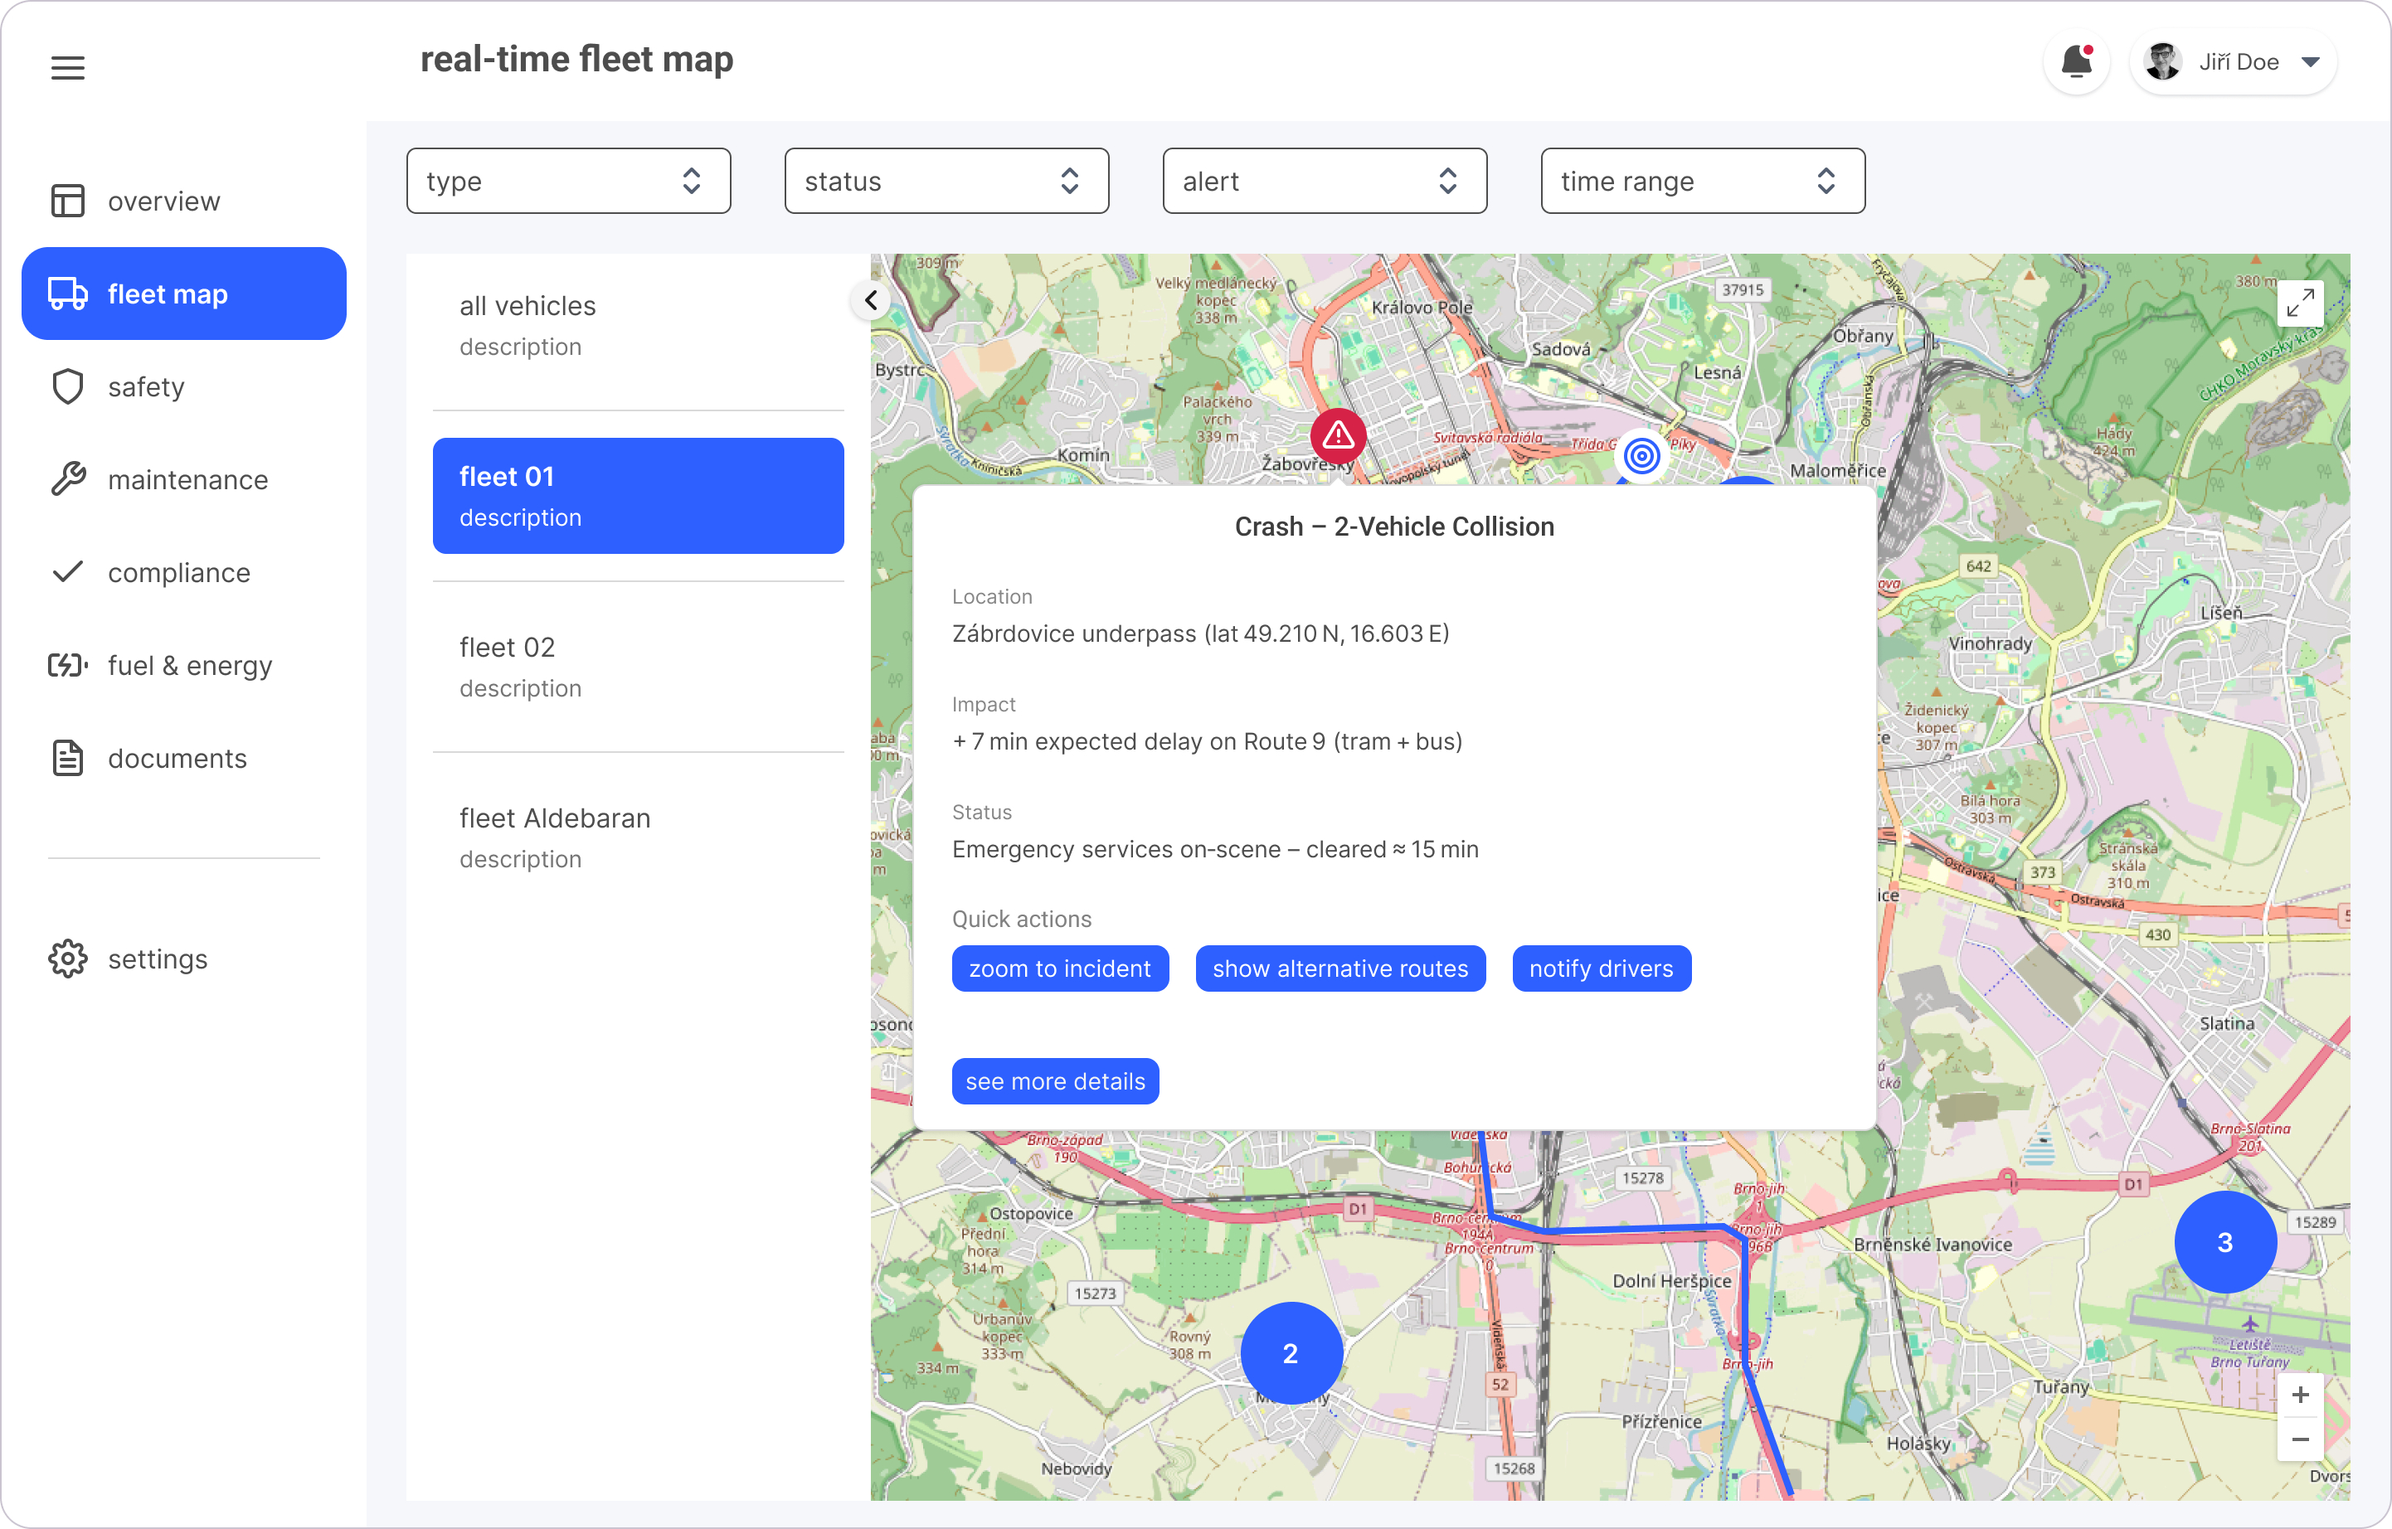
Task: Zoom out on the map with the minus button
Action: (x=2300, y=1439)
